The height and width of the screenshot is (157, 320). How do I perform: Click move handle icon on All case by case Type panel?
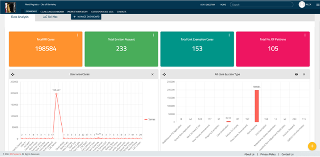(164, 75)
